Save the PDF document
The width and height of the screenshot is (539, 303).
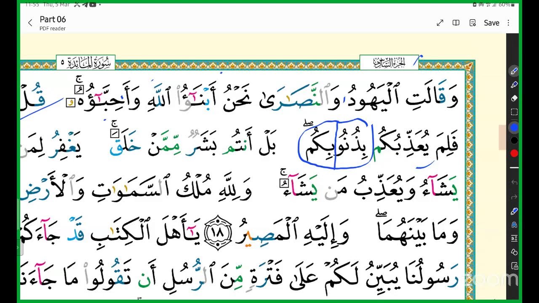491,23
